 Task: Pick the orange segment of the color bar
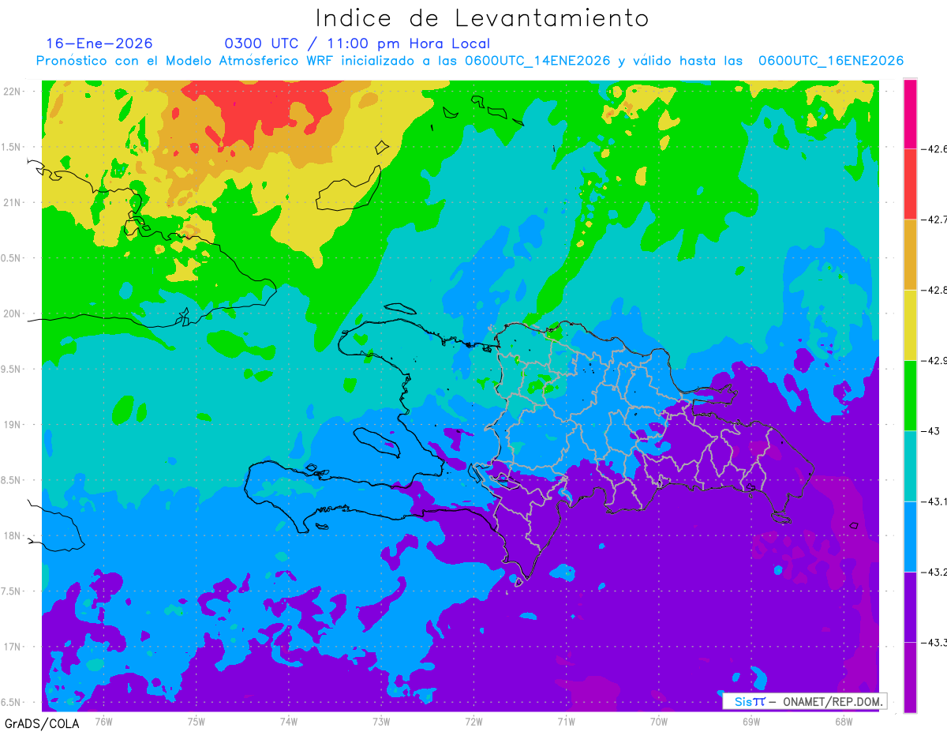click(910, 254)
